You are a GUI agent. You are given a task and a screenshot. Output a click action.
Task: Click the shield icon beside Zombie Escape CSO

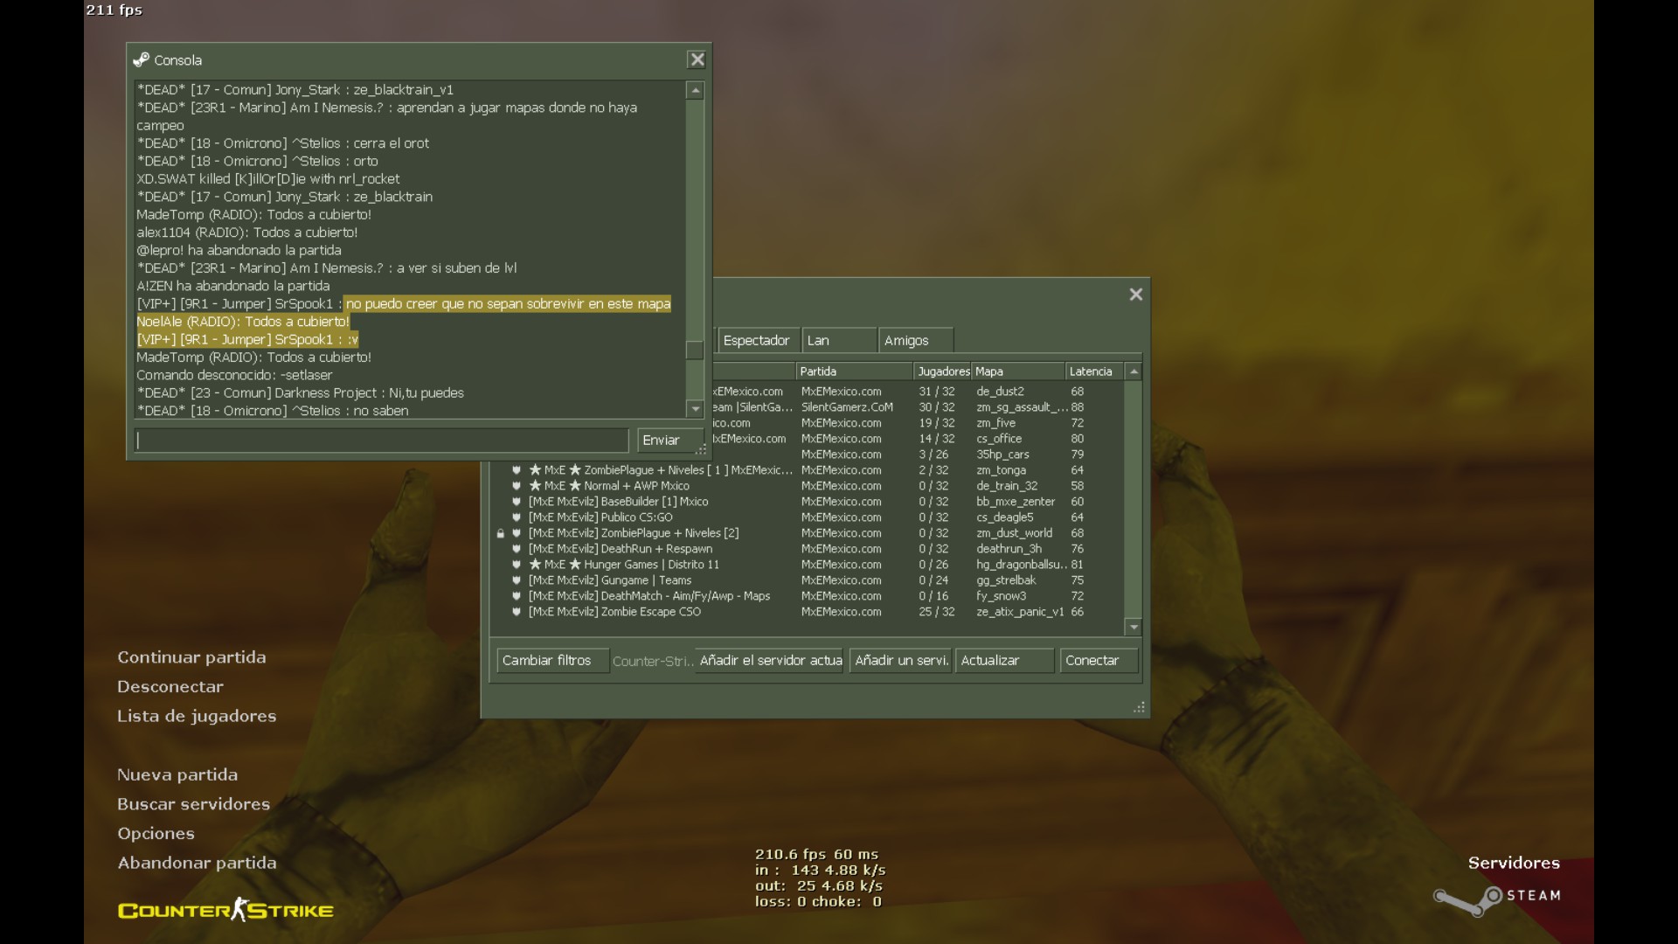coord(517,612)
